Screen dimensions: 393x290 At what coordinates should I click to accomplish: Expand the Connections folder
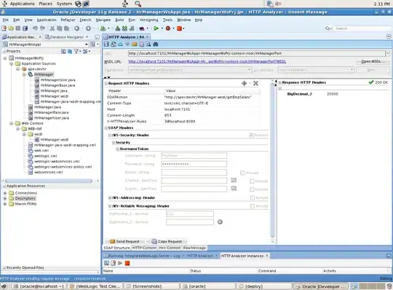(5, 193)
